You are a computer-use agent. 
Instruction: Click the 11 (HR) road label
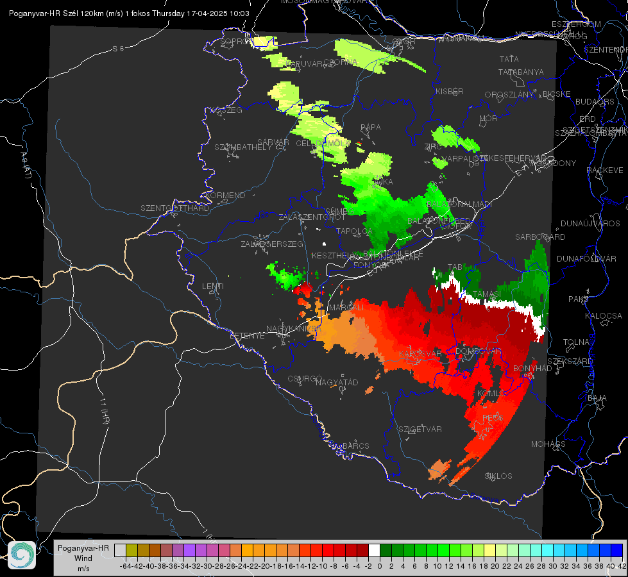click(x=105, y=411)
